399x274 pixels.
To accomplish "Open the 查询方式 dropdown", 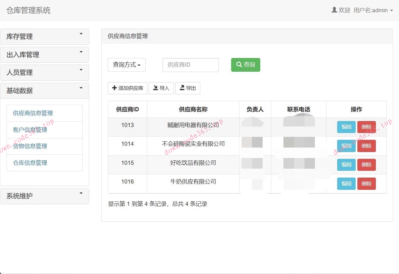I will tap(127, 65).
